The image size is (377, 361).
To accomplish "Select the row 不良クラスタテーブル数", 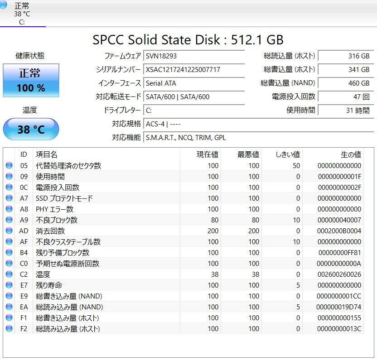I will (183, 241).
